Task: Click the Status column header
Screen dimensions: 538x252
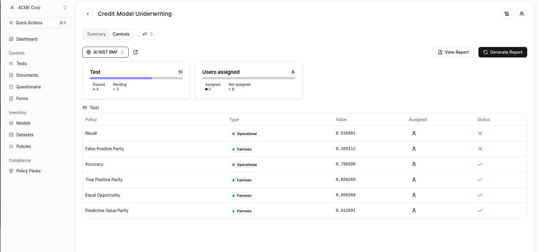Action: pos(483,120)
